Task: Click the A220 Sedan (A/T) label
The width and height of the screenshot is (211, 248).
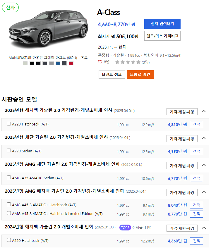Action: coord(27,151)
